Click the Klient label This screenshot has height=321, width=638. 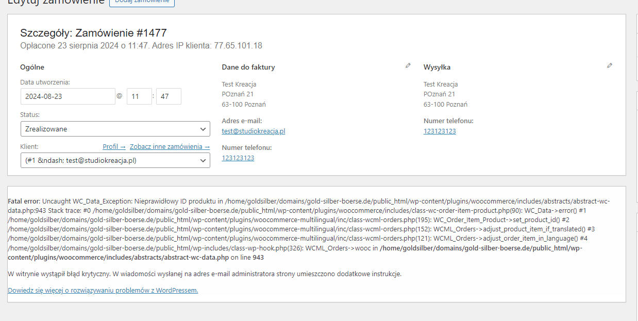coord(29,146)
